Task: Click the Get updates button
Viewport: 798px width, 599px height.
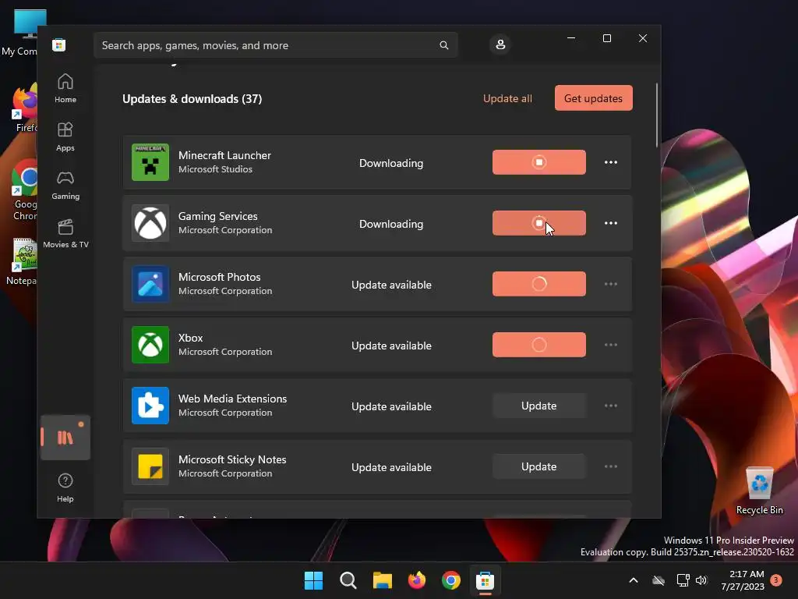Action: pyautogui.click(x=593, y=98)
